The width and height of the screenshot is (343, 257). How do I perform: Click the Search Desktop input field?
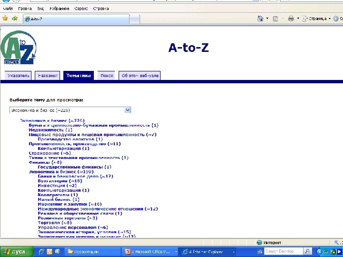(x=283, y=251)
